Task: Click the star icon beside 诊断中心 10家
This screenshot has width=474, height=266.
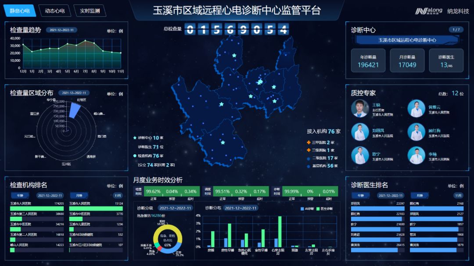Action: tap(135, 138)
